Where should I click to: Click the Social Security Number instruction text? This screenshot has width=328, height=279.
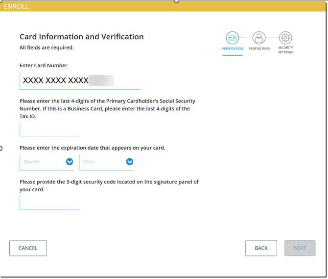(107, 109)
